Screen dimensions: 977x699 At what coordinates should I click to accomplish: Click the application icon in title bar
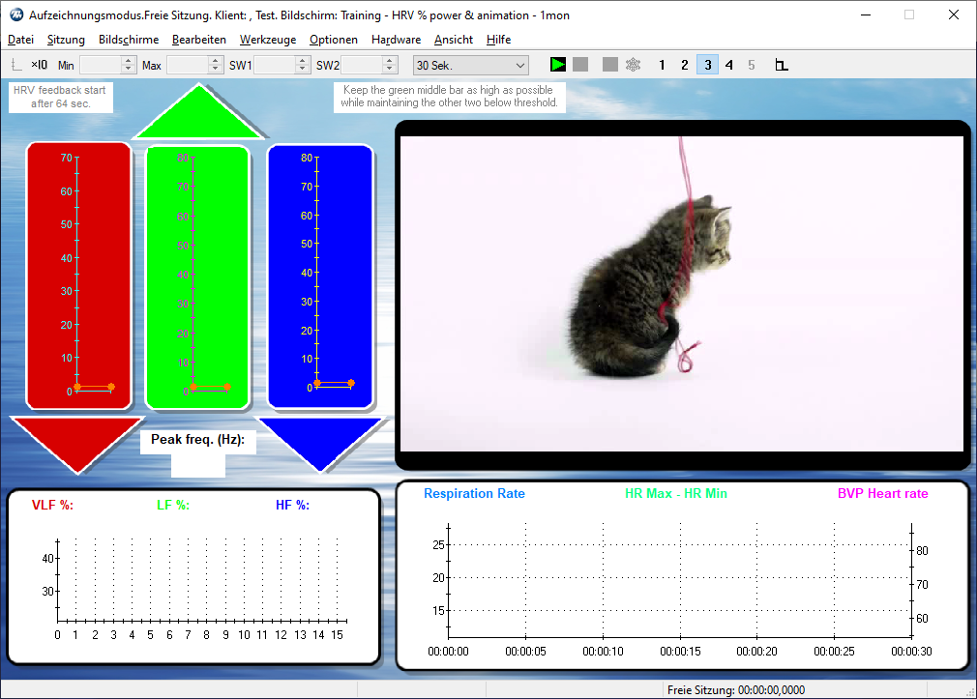coord(16,15)
